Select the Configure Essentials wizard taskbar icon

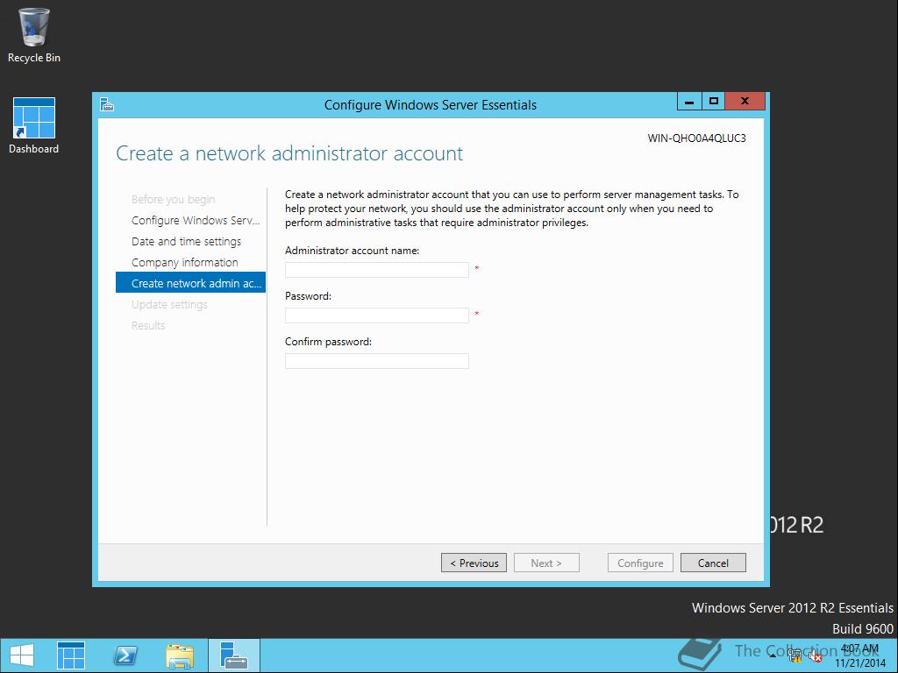tap(233, 655)
